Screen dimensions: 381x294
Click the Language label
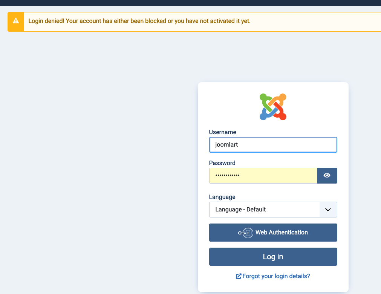click(x=222, y=197)
